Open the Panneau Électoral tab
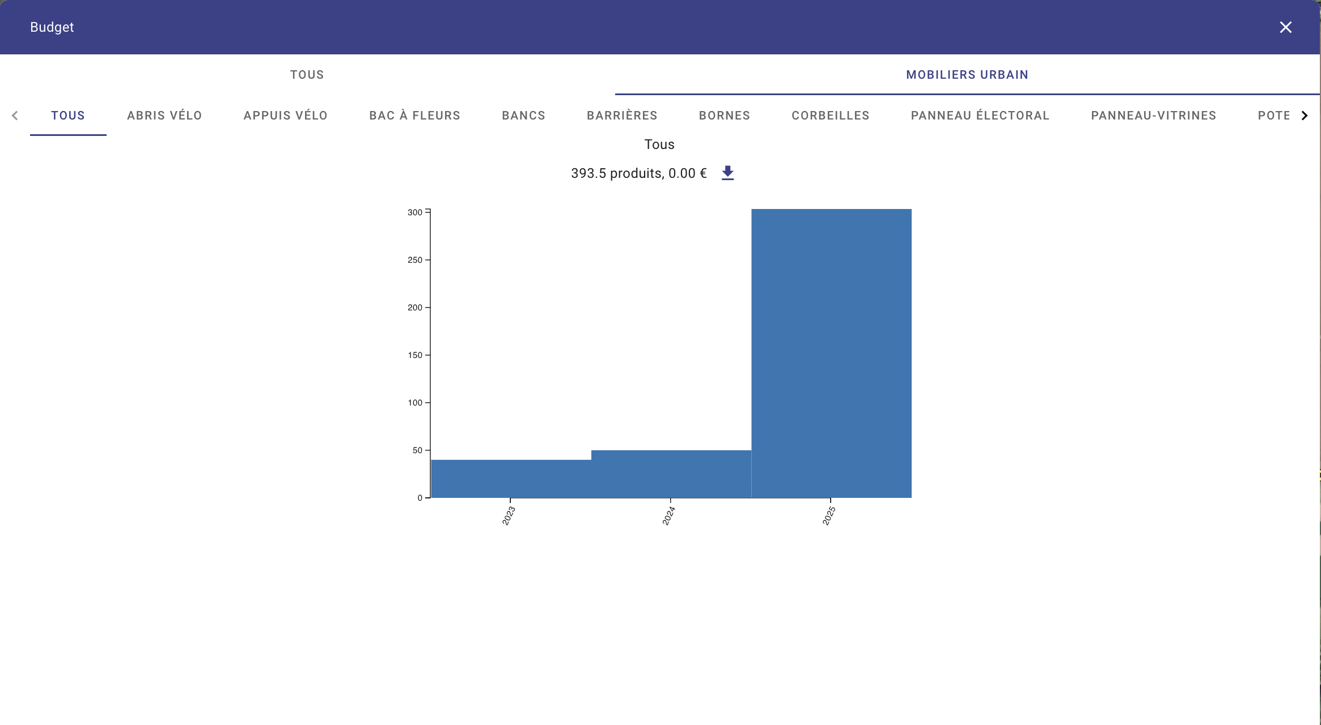This screenshot has height=725, width=1321. (980, 116)
